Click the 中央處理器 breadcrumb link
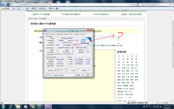Viewport: 174px width, 109px height. (x=42, y=19)
